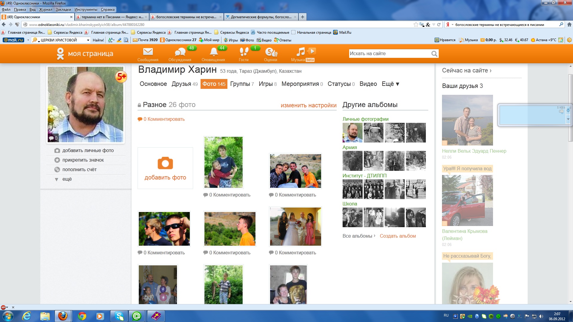Expand the Ещё dropdown in profile tabs
Viewport: 573px width, 322px height.
coord(390,84)
